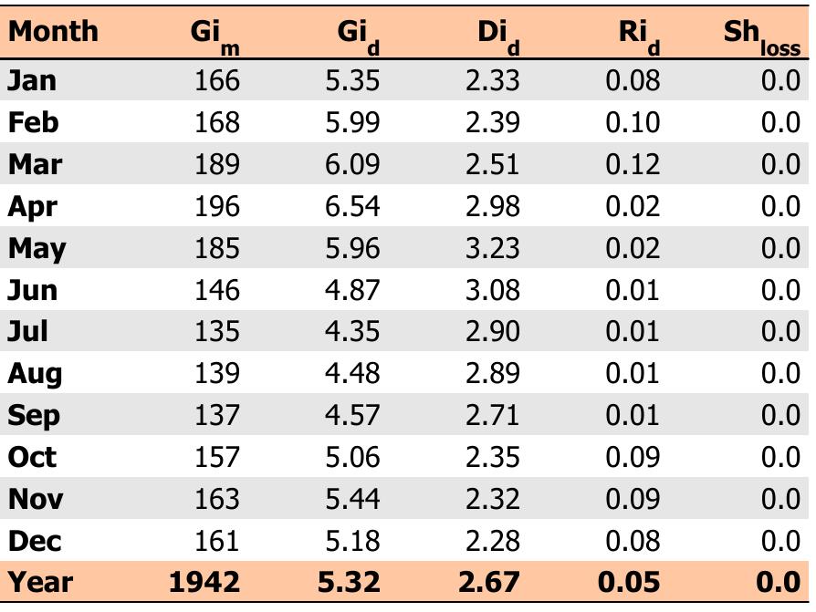Select the Sh loss cell for Sep
The width and height of the screenshot is (816, 612).
pos(780,415)
